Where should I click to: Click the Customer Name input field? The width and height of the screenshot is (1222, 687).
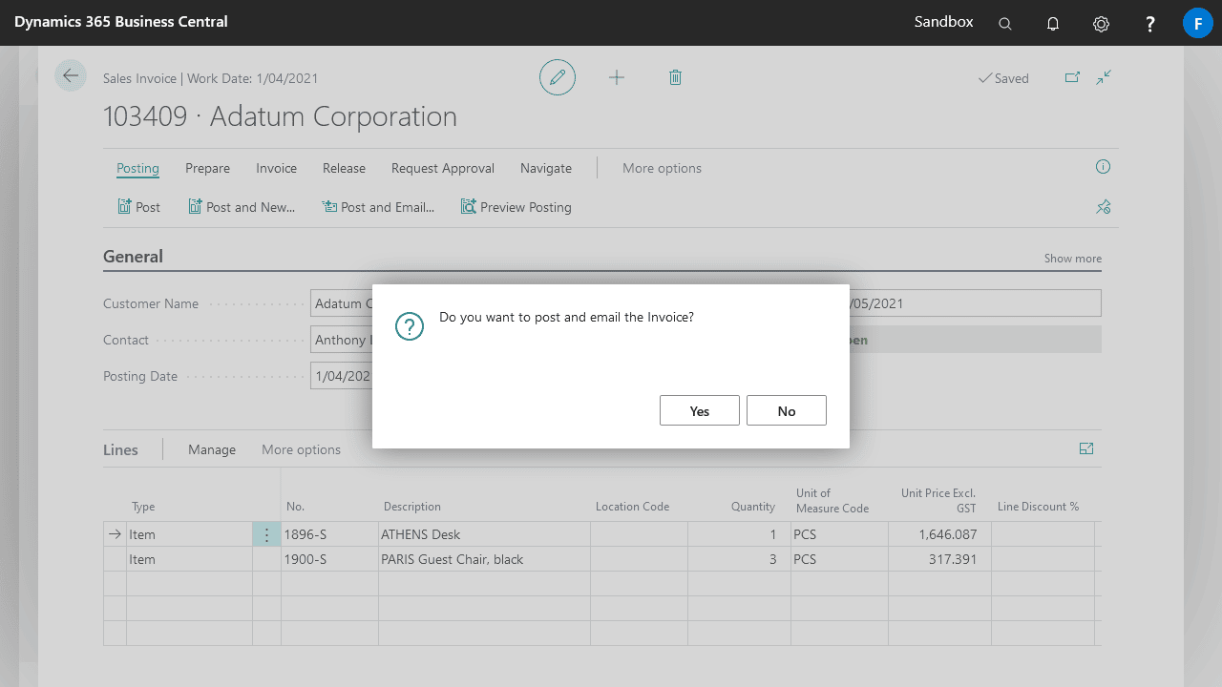pos(341,303)
